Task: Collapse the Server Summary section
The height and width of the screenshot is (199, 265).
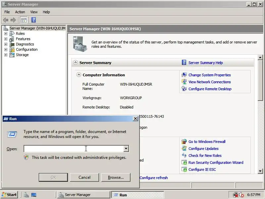Action: click(x=76, y=62)
